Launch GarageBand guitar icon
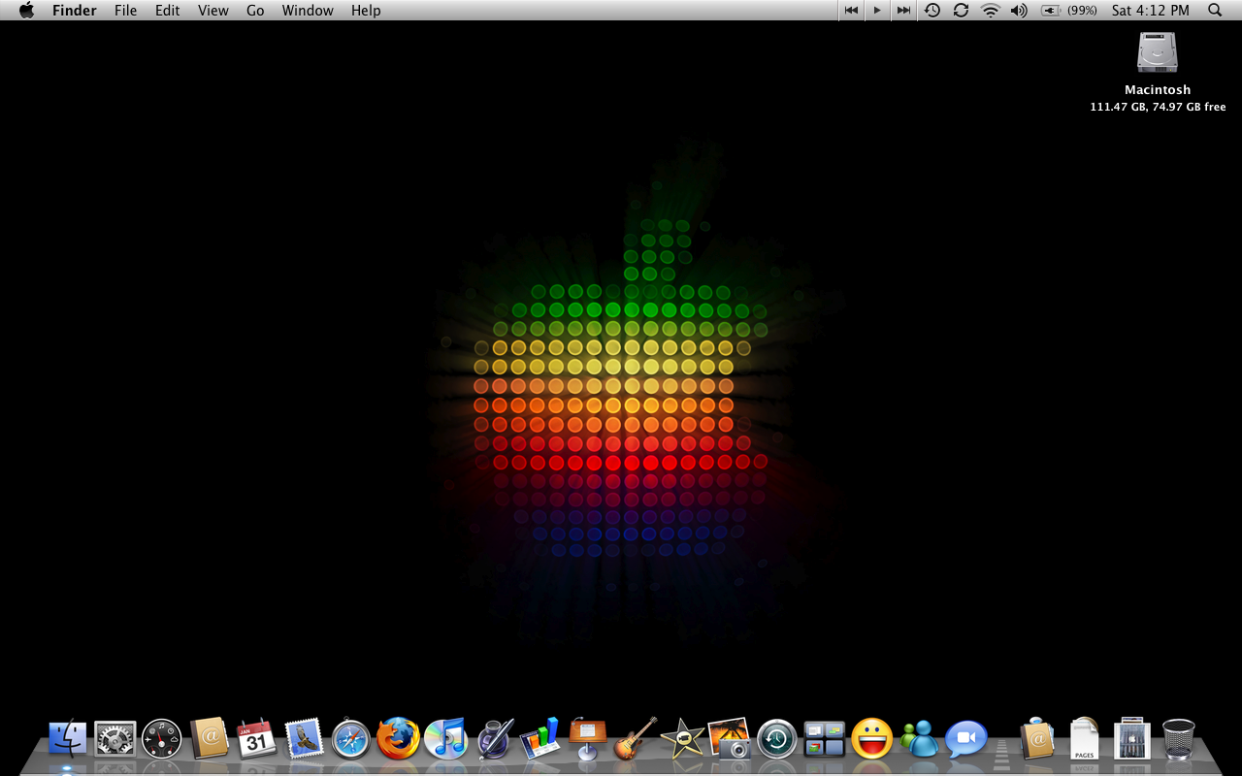Screen dimensions: 1242x776 click(635, 739)
